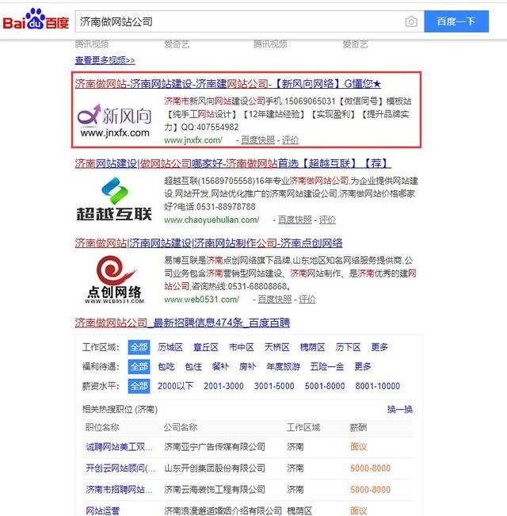Open job 网站运营
Image resolution: width=507 pixels, height=516 pixels.
(x=102, y=510)
